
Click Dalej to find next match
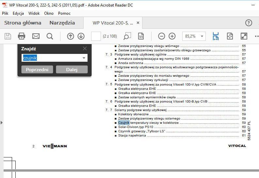click(72, 70)
